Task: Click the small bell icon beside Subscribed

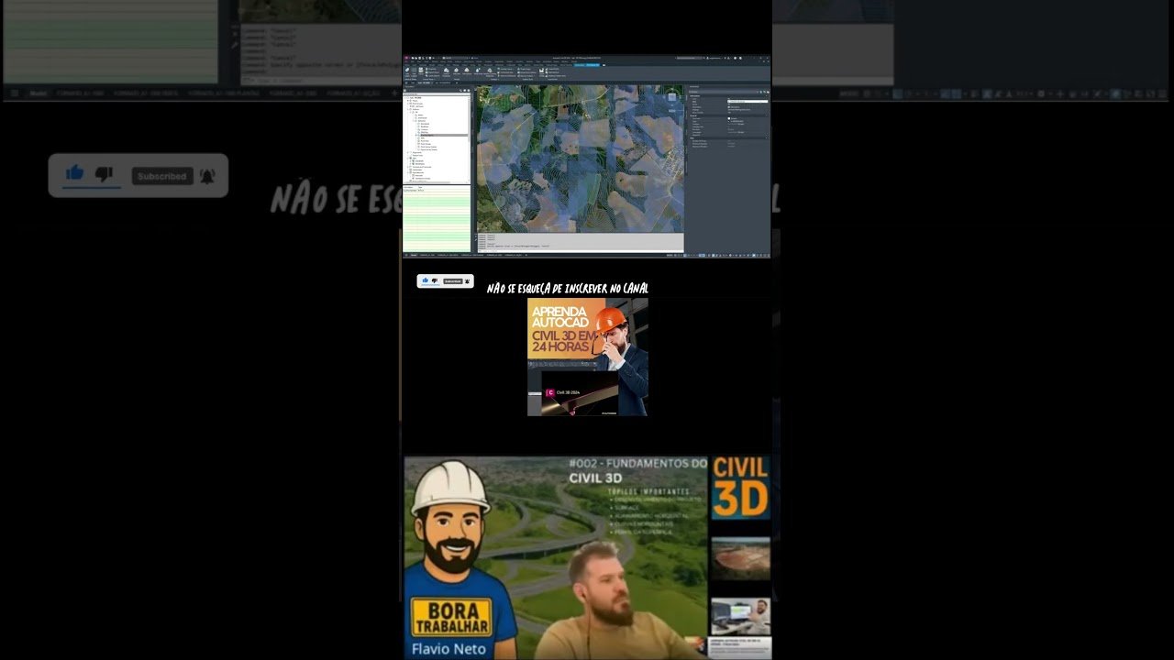Action: coord(467,281)
